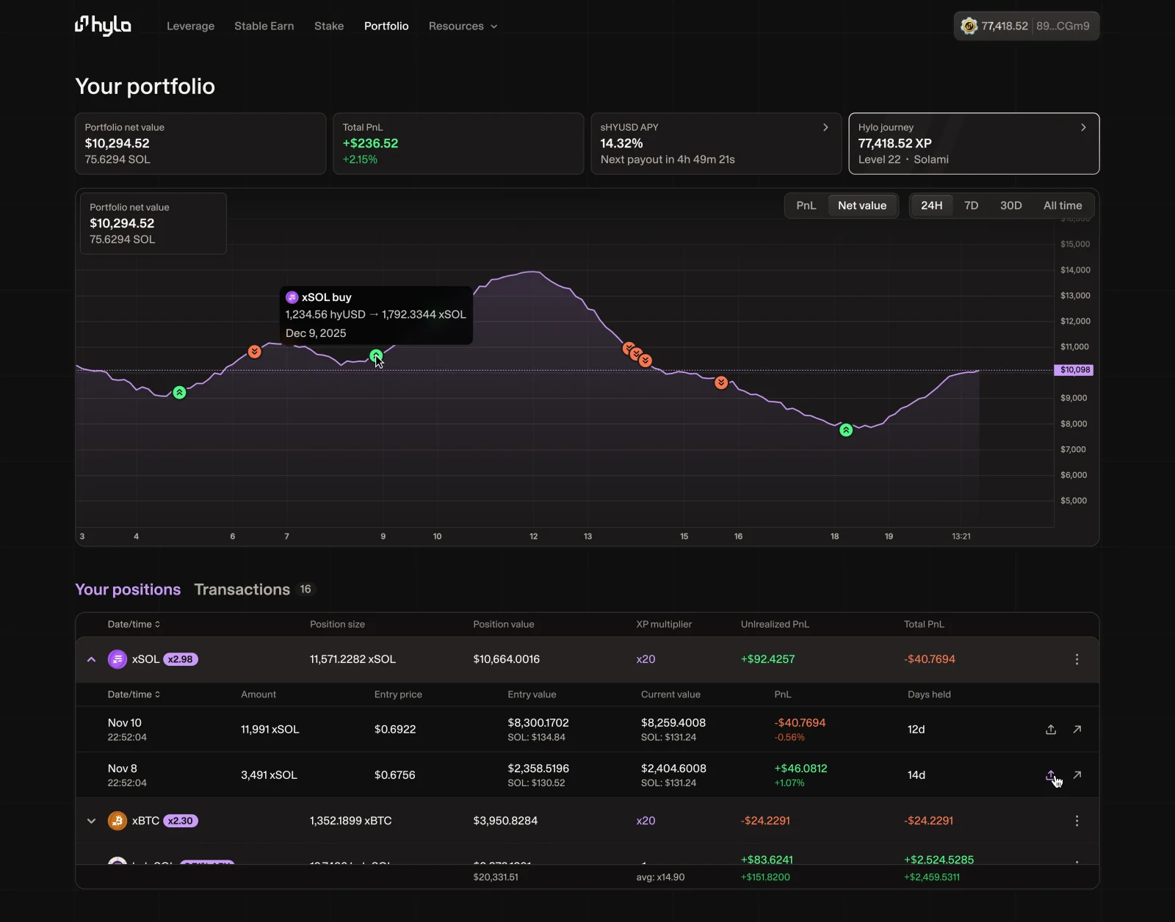
Task: Open the sHYUSD APY card arrow
Action: click(x=825, y=127)
